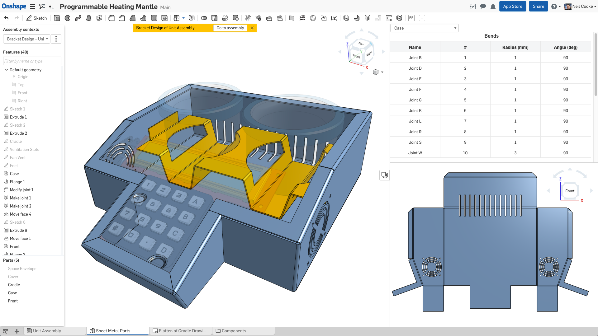
Task: Type in the feature filter field
Action: coord(32,61)
